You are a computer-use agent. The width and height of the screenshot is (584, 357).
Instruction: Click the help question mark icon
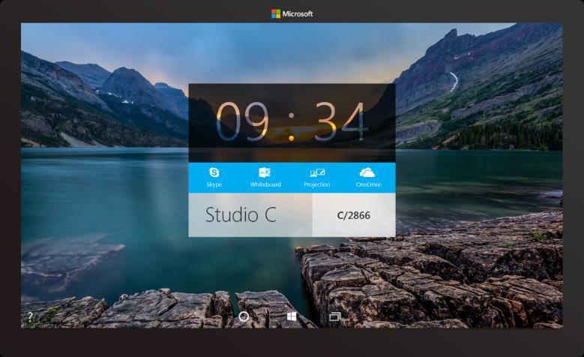tap(30, 317)
